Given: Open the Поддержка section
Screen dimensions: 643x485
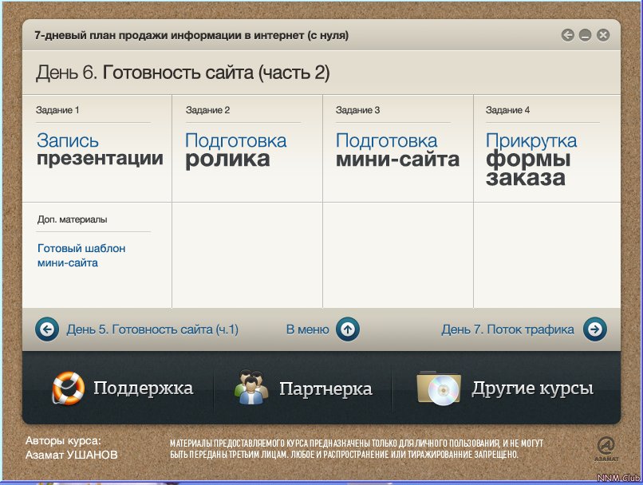Looking at the screenshot, I should click(x=143, y=388).
